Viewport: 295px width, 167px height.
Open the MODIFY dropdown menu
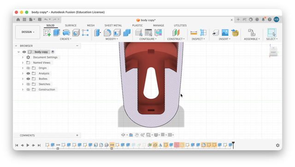pyautogui.click(x=112, y=39)
